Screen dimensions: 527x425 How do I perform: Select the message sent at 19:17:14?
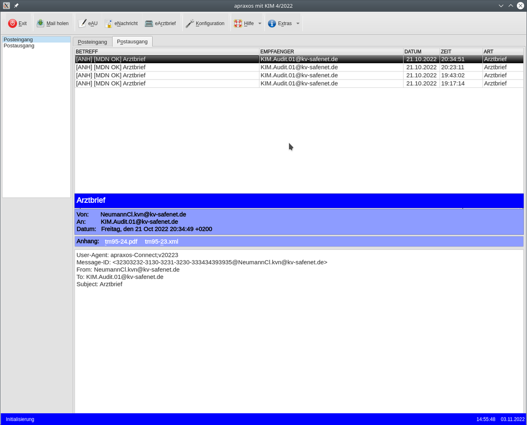pos(299,83)
